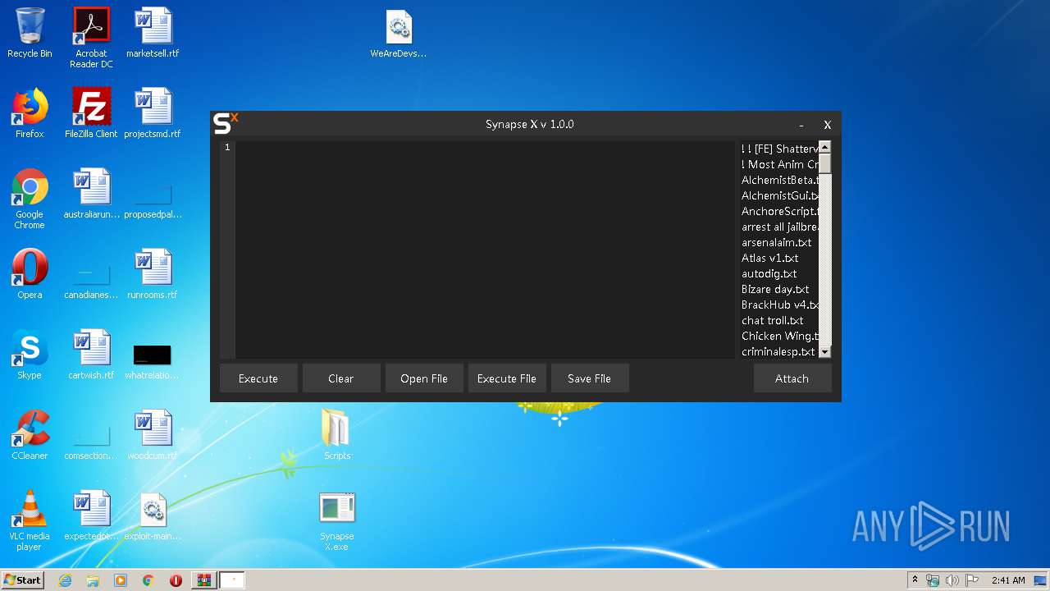Screen dimensions: 1050x591
Task: Select the whatrelatio desktop file
Action: click(x=153, y=363)
